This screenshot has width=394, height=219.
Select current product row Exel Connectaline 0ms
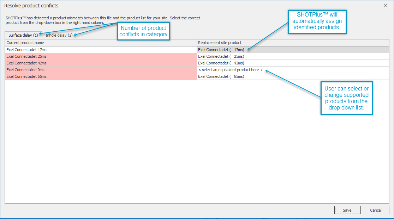101,70
